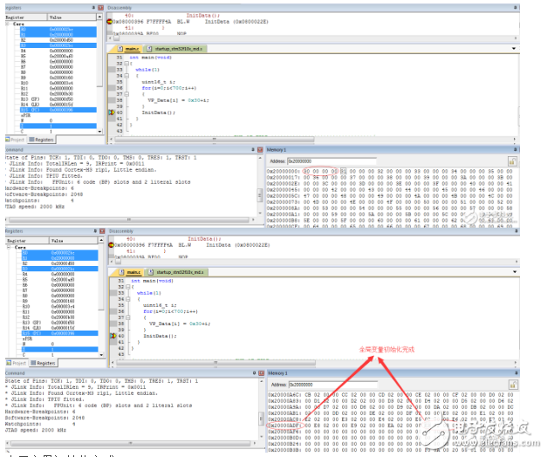Click the Project tab icon in lower panel
547x457 pixels.
(7, 363)
